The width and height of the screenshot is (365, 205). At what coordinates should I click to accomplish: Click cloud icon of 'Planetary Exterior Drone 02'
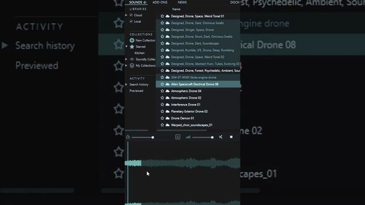tap(167, 112)
